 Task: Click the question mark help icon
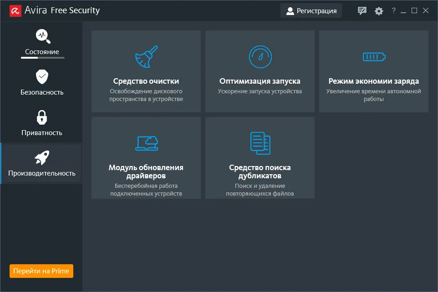click(393, 11)
